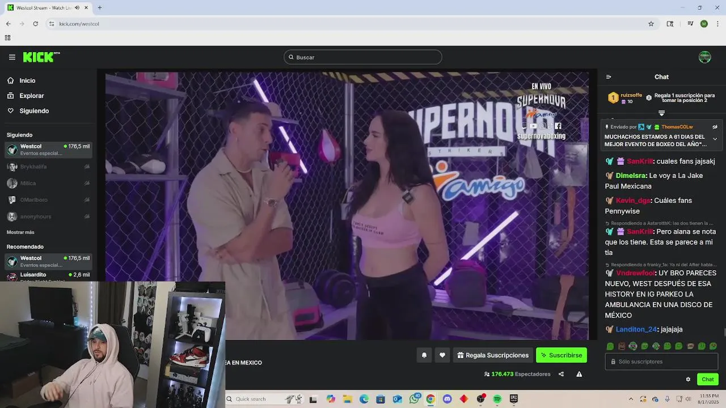Click the video stream player
Image resolution: width=726 pixels, height=408 pixels.
point(347,206)
